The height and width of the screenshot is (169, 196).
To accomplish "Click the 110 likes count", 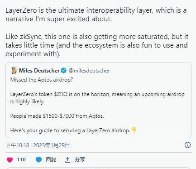I will pyautogui.click(x=21, y=159).
